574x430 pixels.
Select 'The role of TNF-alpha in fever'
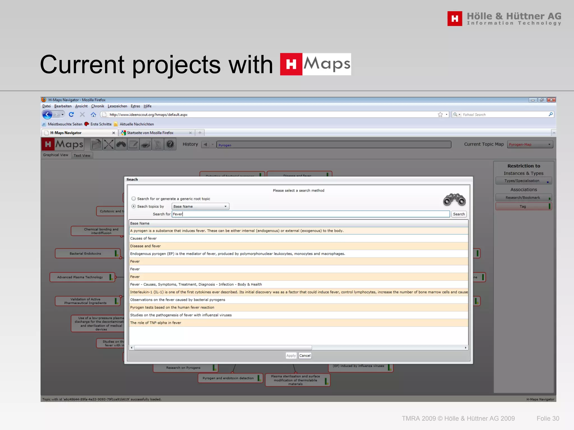click(x=298, y=323)
